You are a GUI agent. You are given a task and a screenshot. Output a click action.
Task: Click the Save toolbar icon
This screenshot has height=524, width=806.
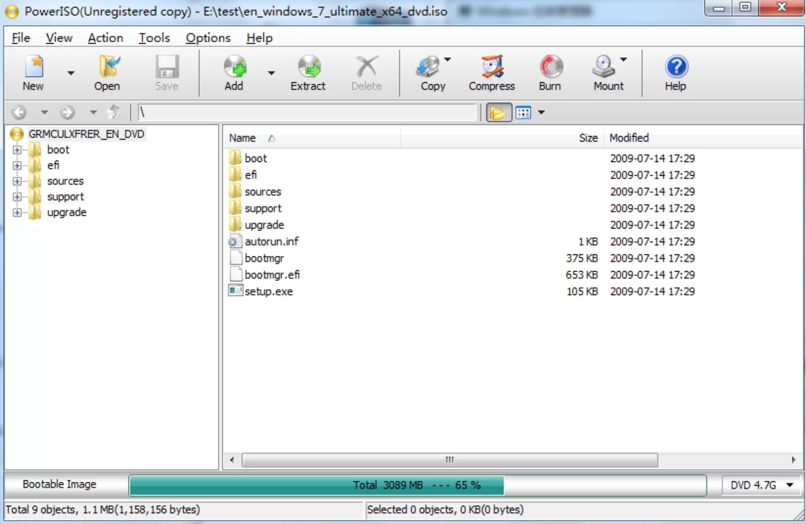click(166, 67)
